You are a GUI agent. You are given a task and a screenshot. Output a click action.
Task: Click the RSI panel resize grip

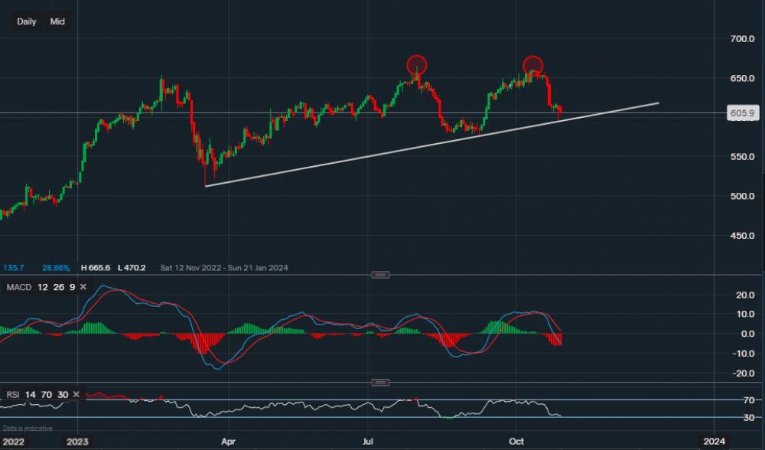[379, 381]
